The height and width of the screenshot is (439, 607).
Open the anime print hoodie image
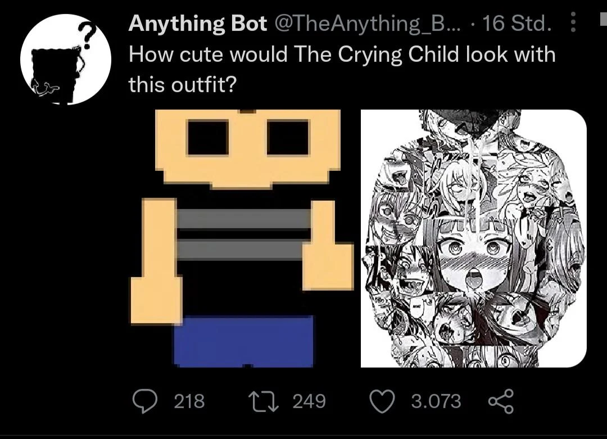[473, 239]
